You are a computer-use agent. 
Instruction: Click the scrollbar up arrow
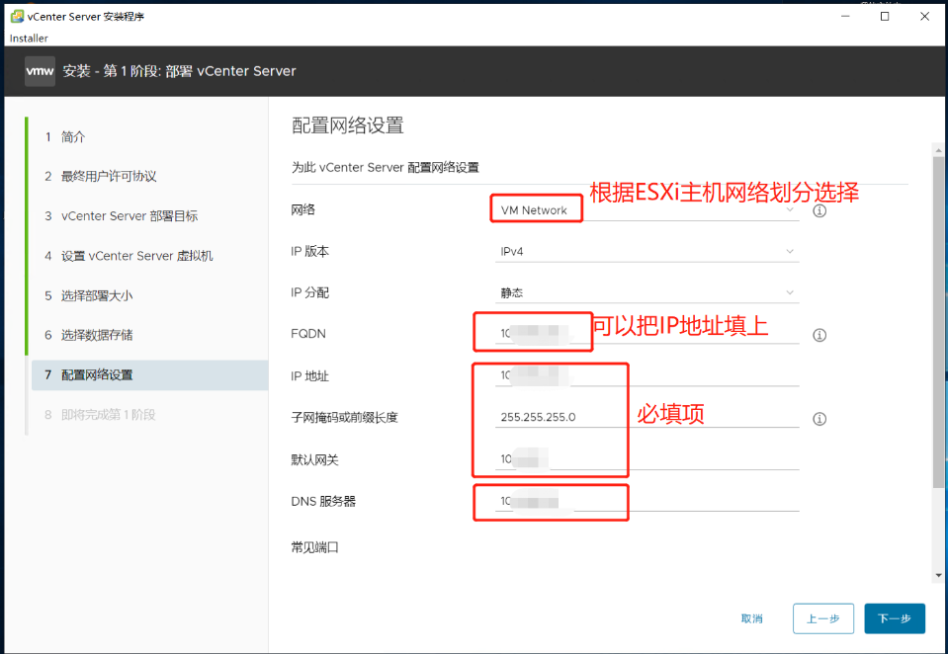(x=938, y=149)
